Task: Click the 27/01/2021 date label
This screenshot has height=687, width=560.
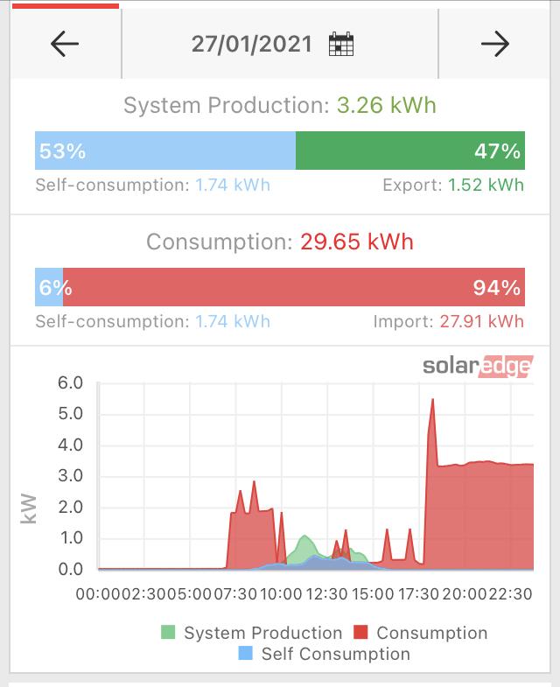Action: click(251, 44)
